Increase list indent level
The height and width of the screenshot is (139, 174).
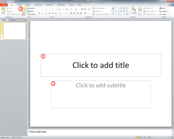[x=85, y=9]
